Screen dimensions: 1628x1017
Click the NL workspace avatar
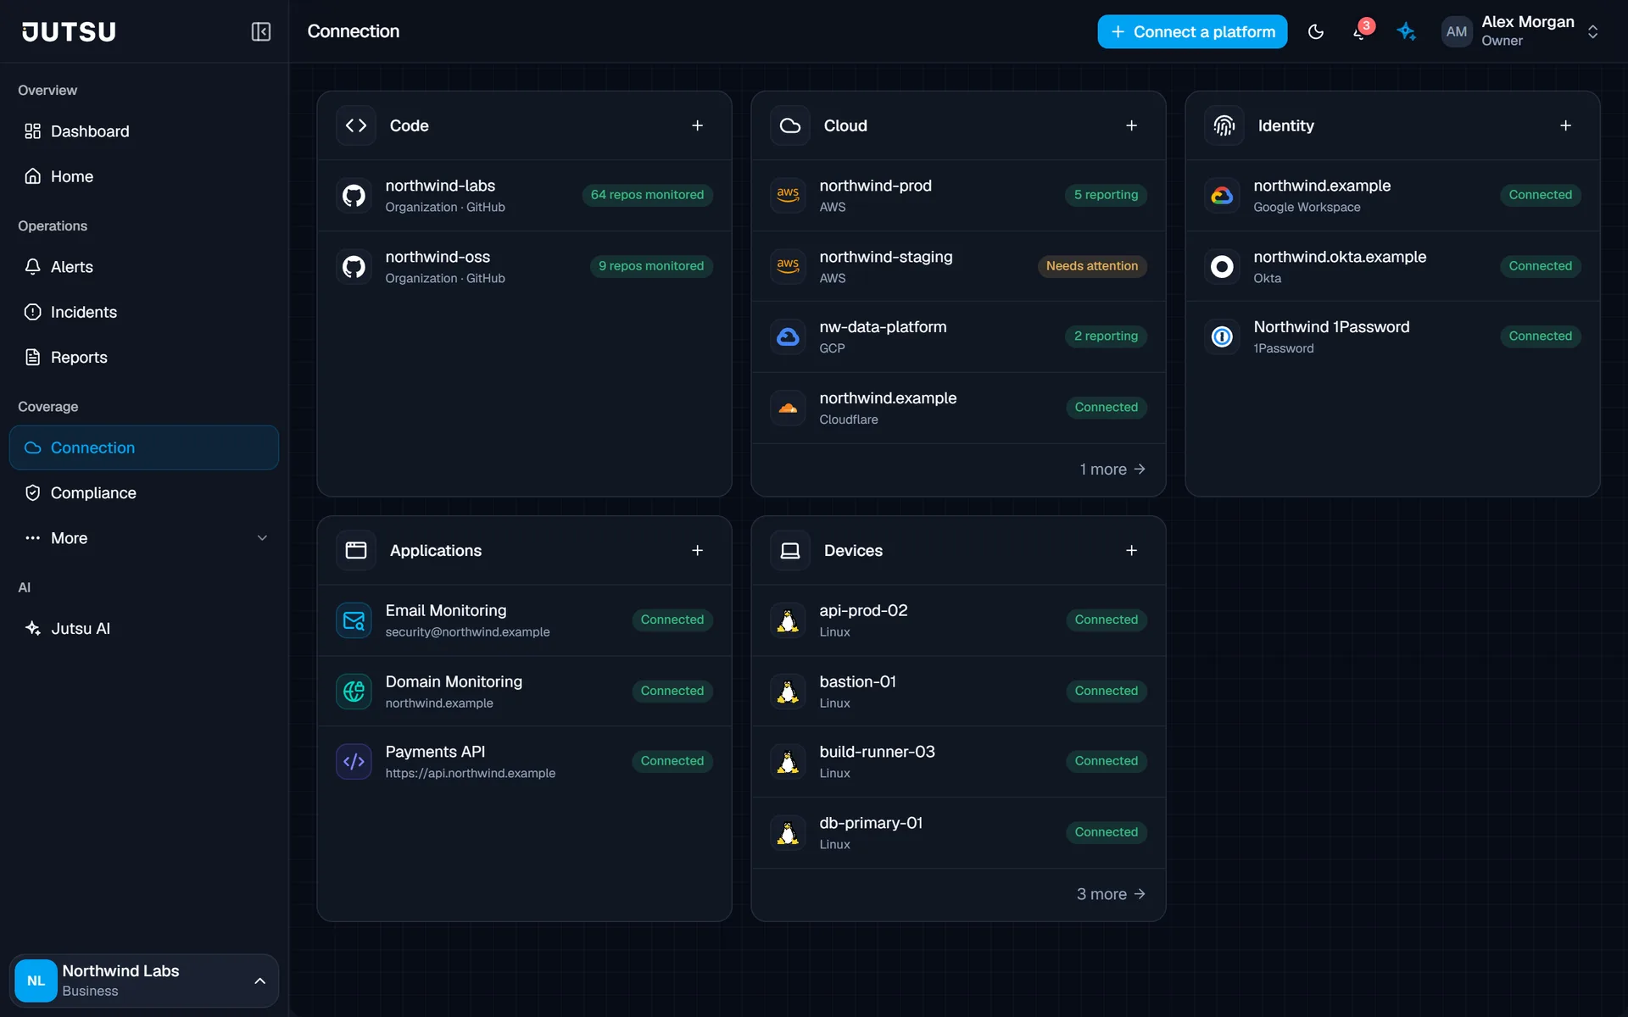click(x=36, y=981)
